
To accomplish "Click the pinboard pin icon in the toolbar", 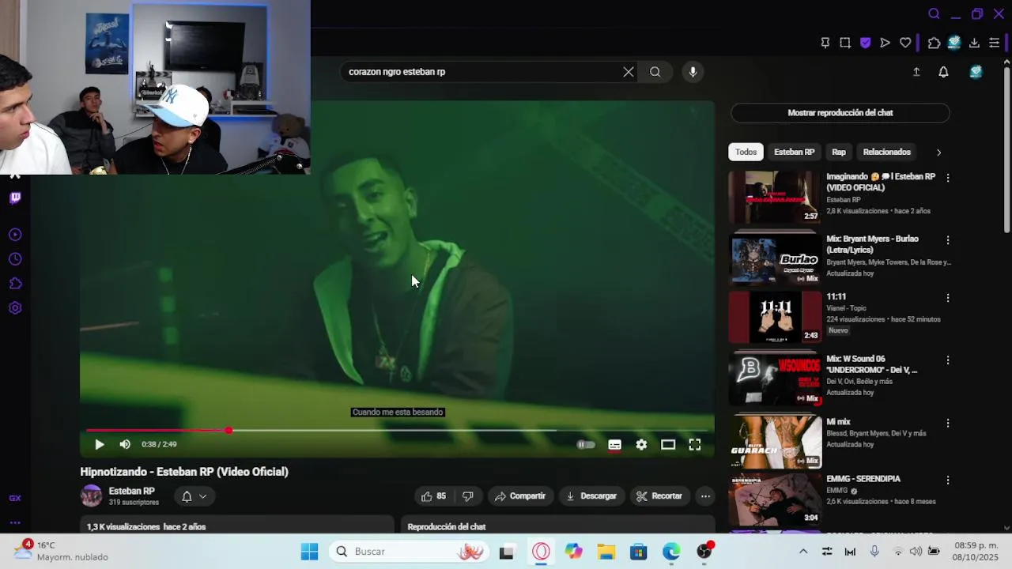I will pyautogui.click(x=825, y=43).
